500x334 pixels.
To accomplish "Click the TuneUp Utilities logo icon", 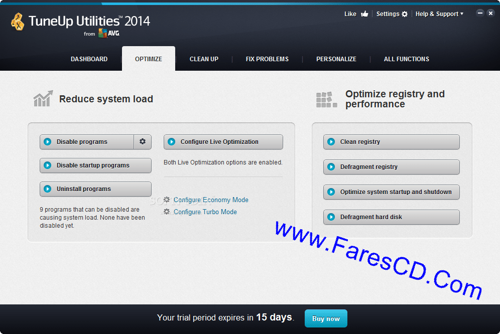I will click(x=18, y=22).
